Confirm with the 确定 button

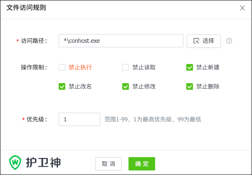142,164
